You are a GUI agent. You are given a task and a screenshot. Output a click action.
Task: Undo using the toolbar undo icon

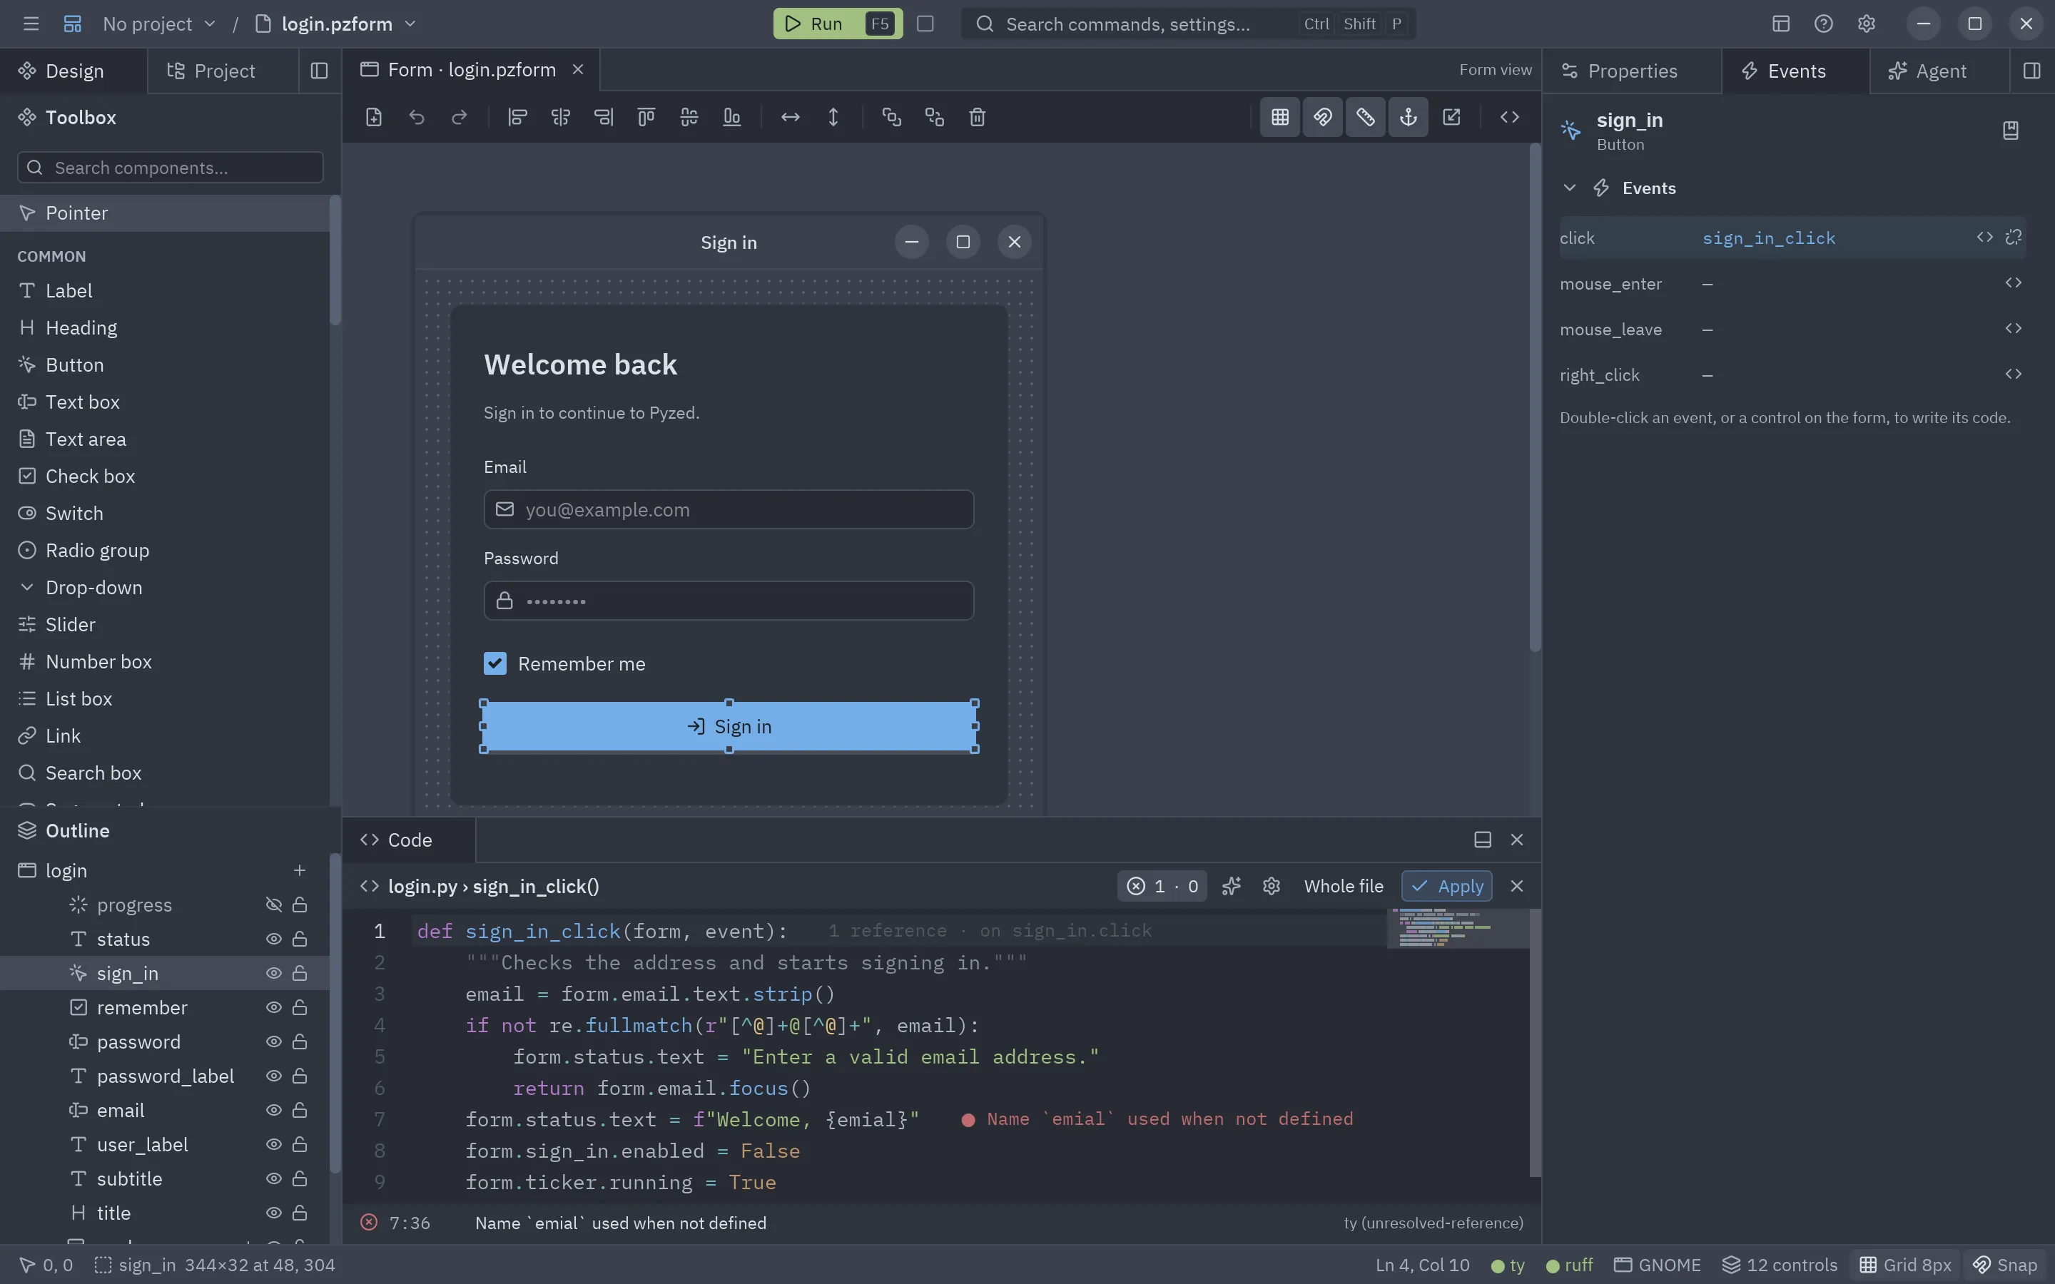coord(416,117)
